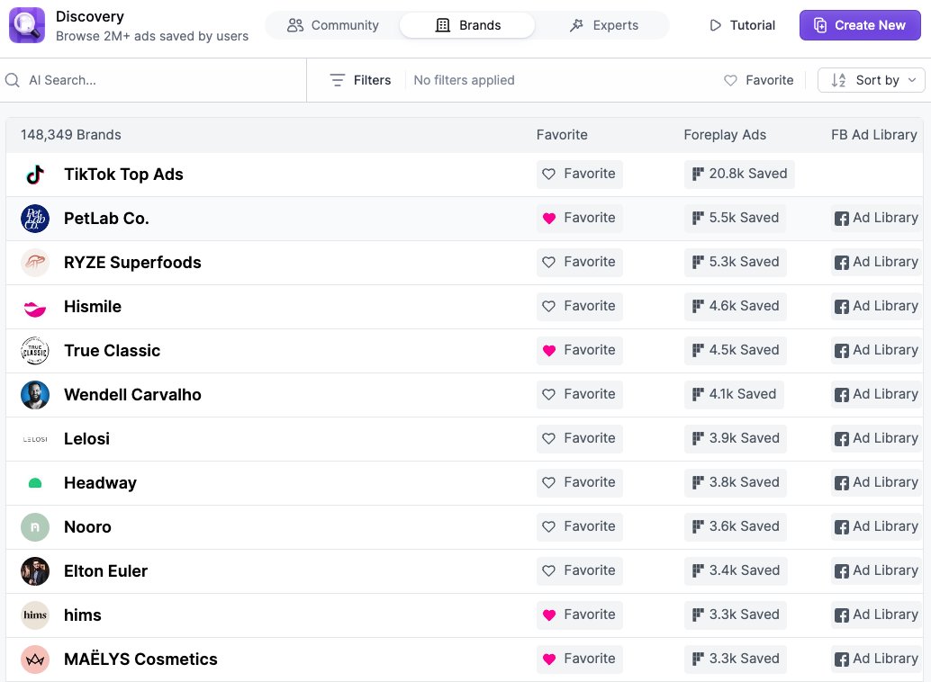Open the Tutorial video

[x=742, y=25]
